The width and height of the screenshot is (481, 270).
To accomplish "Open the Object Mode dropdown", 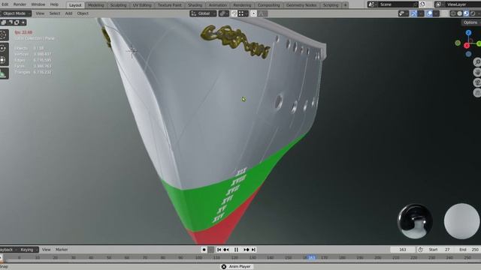I will tap(16, 13).
